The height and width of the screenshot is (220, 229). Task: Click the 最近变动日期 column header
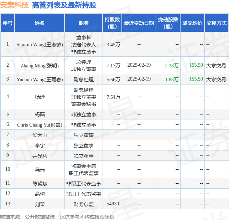(139, 23)
